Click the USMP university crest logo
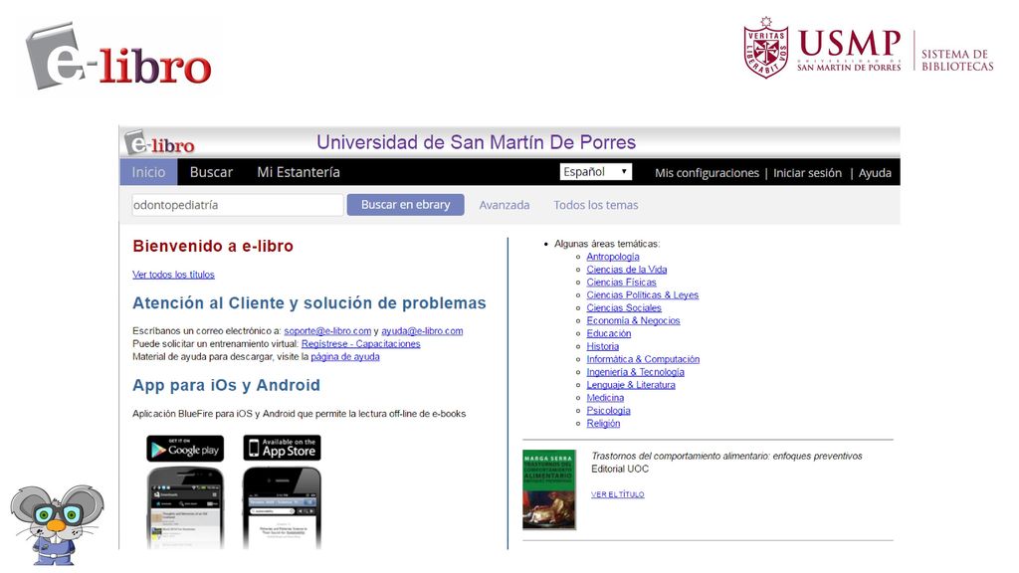Viewport: 1019px width, 573px height. [765, 48]
